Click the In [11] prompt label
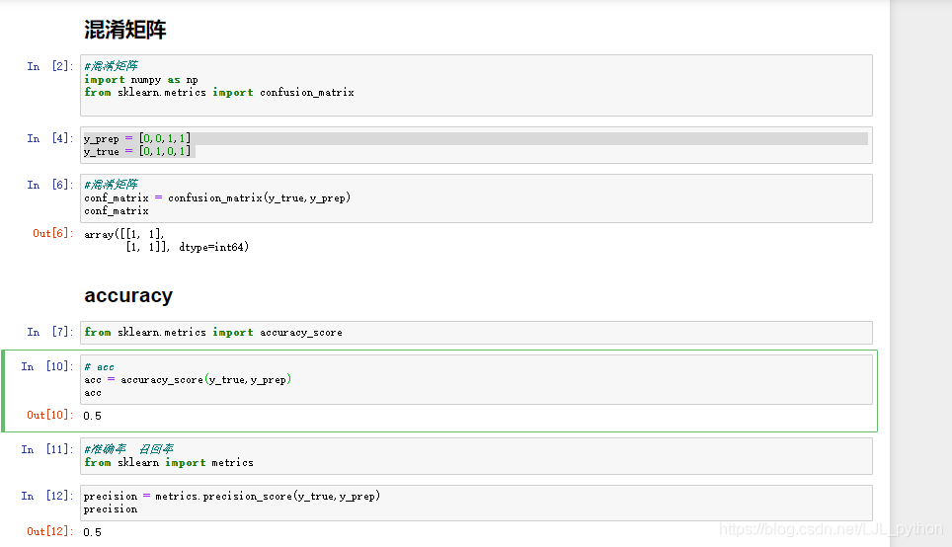 tap(46, 449)
